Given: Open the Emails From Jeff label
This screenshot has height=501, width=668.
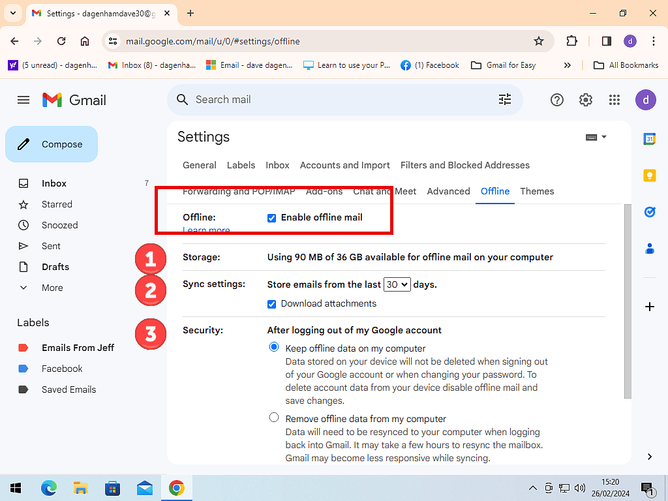Looking at the screenshot, I should (x=78, y=348).
